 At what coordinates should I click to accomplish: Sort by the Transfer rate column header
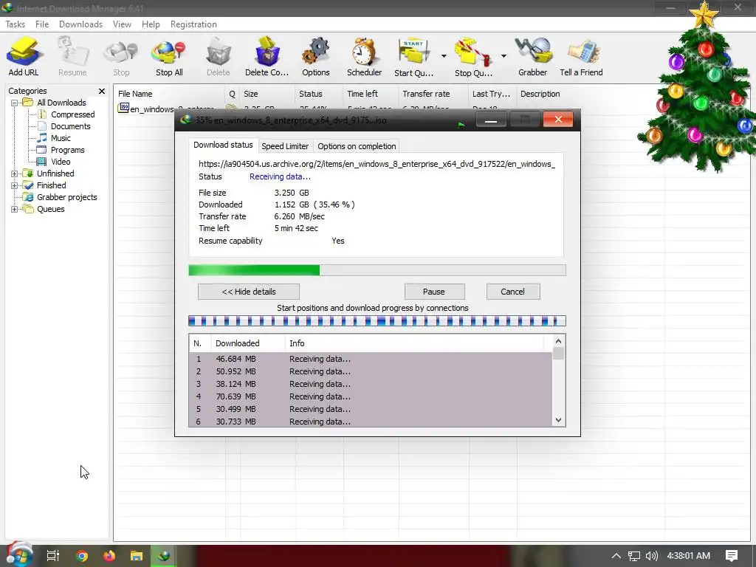(433, 94)
